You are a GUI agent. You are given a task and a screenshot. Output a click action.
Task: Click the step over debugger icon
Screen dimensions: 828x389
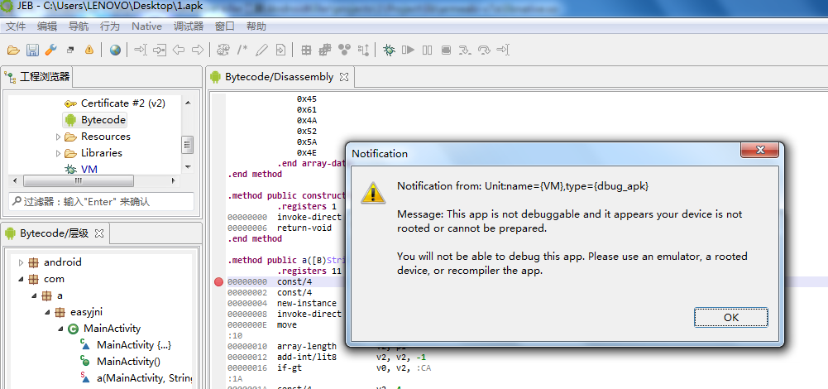tap(484, 50)
